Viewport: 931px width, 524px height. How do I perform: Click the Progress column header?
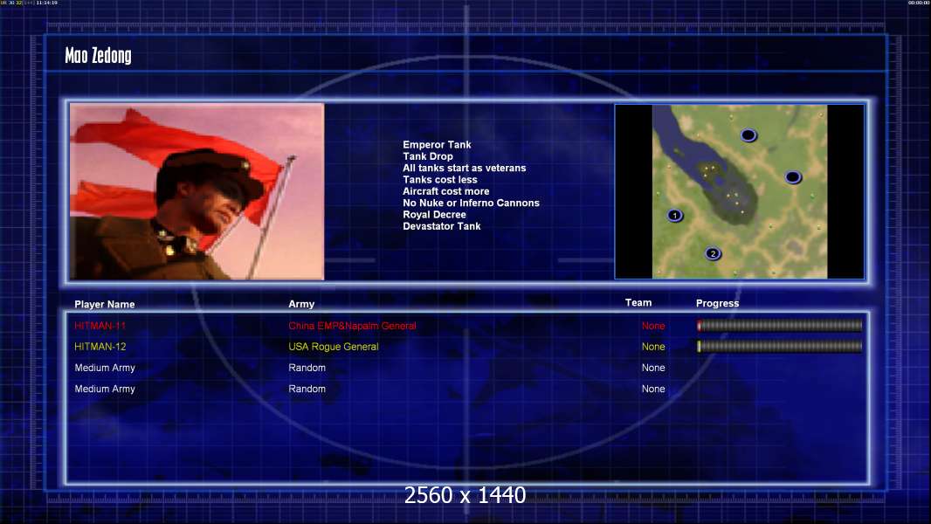(717, 303)
